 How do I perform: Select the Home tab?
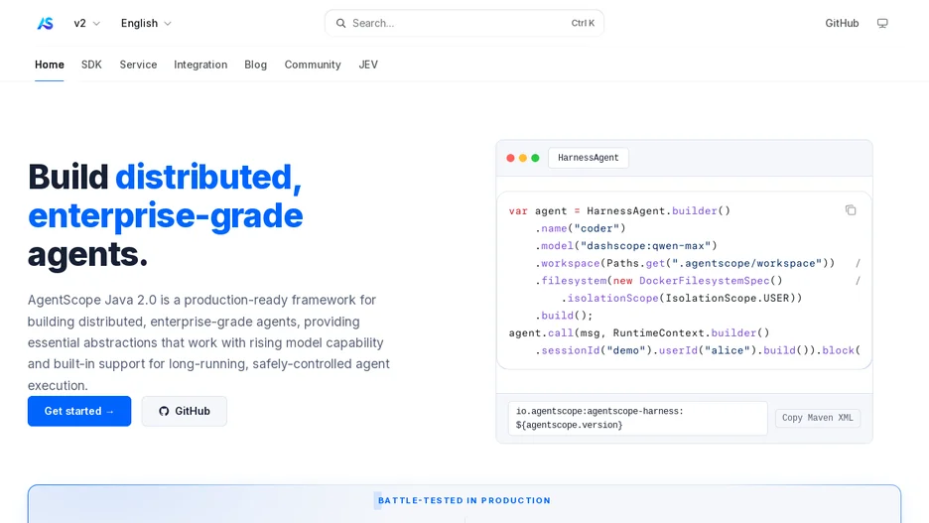pos(50,65)
